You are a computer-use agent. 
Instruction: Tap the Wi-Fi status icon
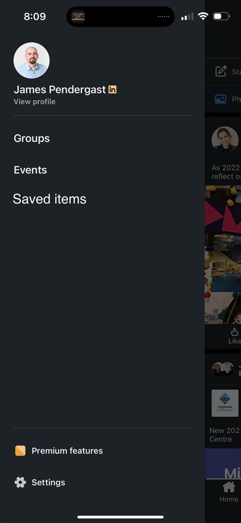point(203,16)
